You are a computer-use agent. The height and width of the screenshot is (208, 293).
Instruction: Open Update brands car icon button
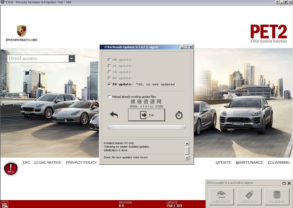(x=221, y=197)
